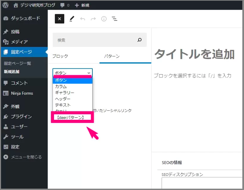Image resolution: width=244 pixels, height=190 pixels.
Task: Select カラム option in the list
Action: coord(73,86)
